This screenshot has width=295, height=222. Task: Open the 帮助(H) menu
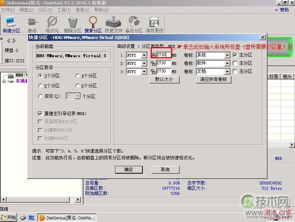[x=101, y=10]
